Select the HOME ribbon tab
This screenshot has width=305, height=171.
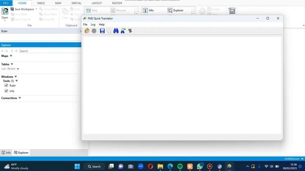(22, 3)
